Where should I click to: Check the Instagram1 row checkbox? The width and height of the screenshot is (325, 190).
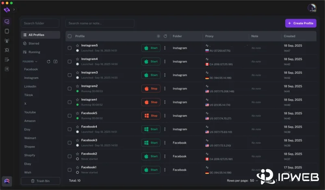coord(69,102)
